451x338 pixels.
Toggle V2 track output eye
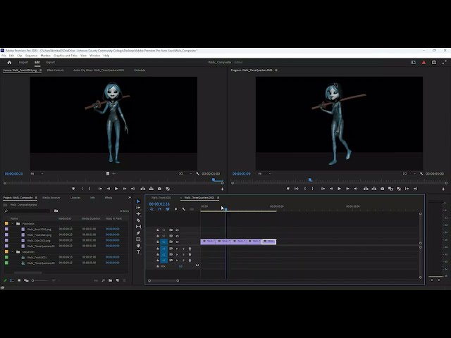pos(177,236)
